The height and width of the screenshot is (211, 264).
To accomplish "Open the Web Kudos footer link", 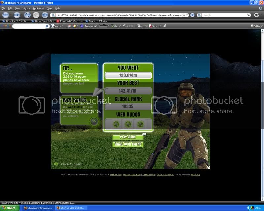I will click(115, 175).
